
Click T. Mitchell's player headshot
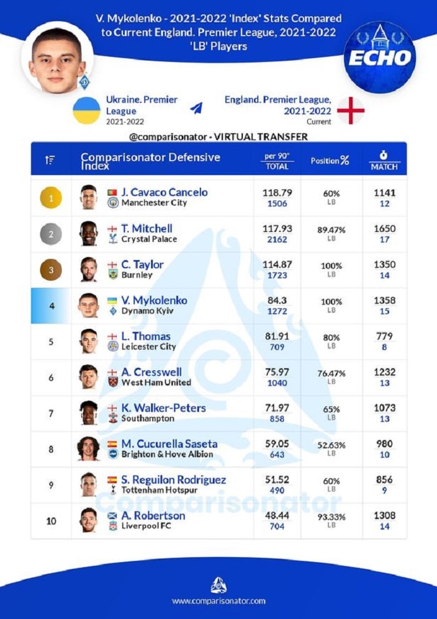pos(89,234)
